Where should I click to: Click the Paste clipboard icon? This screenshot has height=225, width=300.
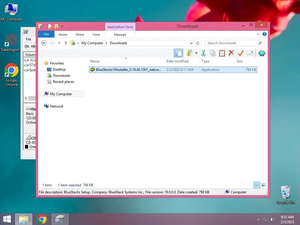pos(222,53)
